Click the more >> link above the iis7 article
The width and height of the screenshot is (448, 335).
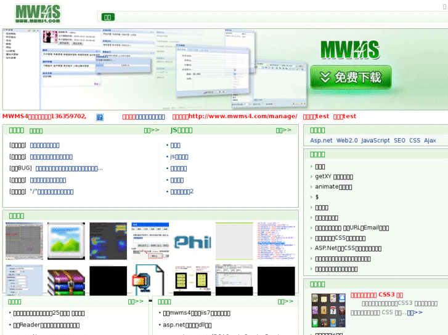[285, 301]
